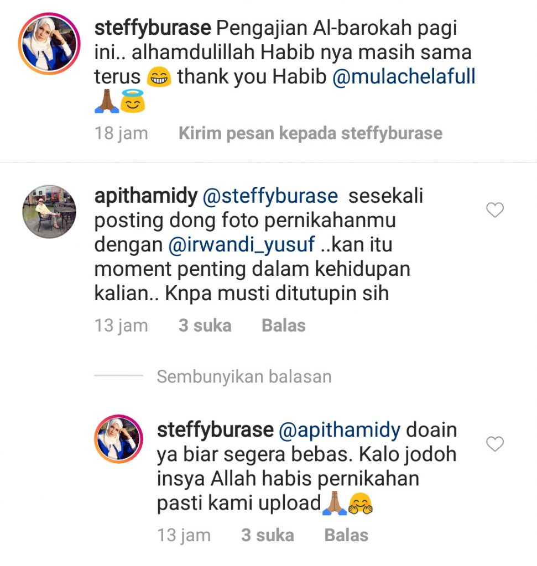Click the 18 jam timestamp
Screen dimensions: 537x566
pyautogui.click(x=121, y=133)
